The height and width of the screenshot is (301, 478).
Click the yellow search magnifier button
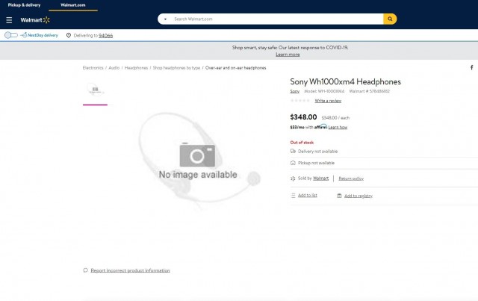tap(390, 19)
